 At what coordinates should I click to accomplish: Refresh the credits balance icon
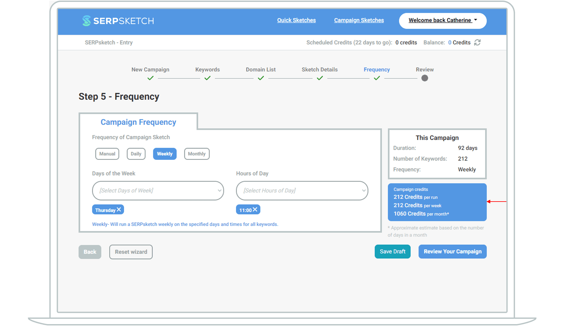point(477,42)
